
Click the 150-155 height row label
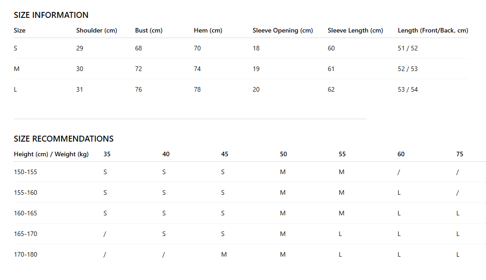[25, 172]
